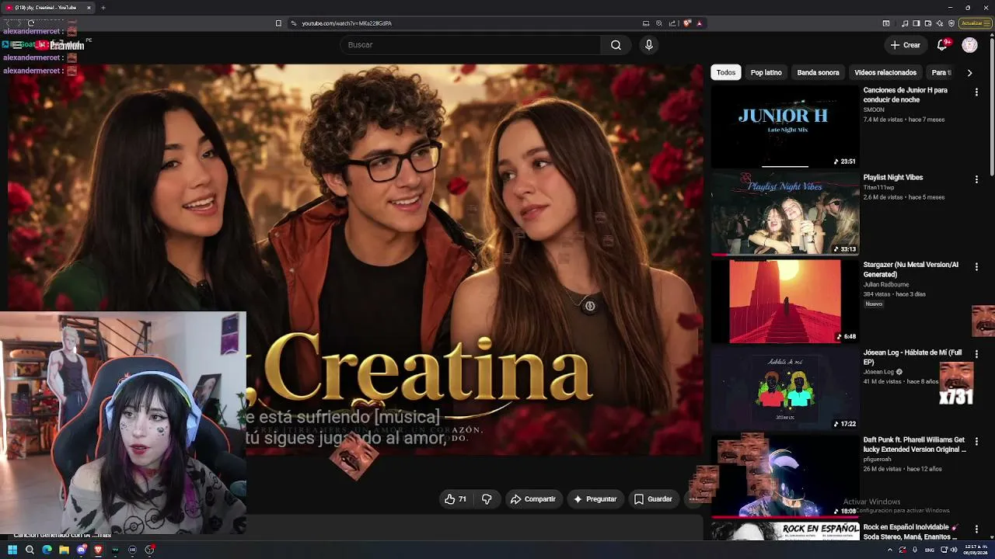Image resolution: width=995 pixels, height=559 pixels.
Task: Click the Brave Rewards triangle icon
Action: tap(699, 23)
